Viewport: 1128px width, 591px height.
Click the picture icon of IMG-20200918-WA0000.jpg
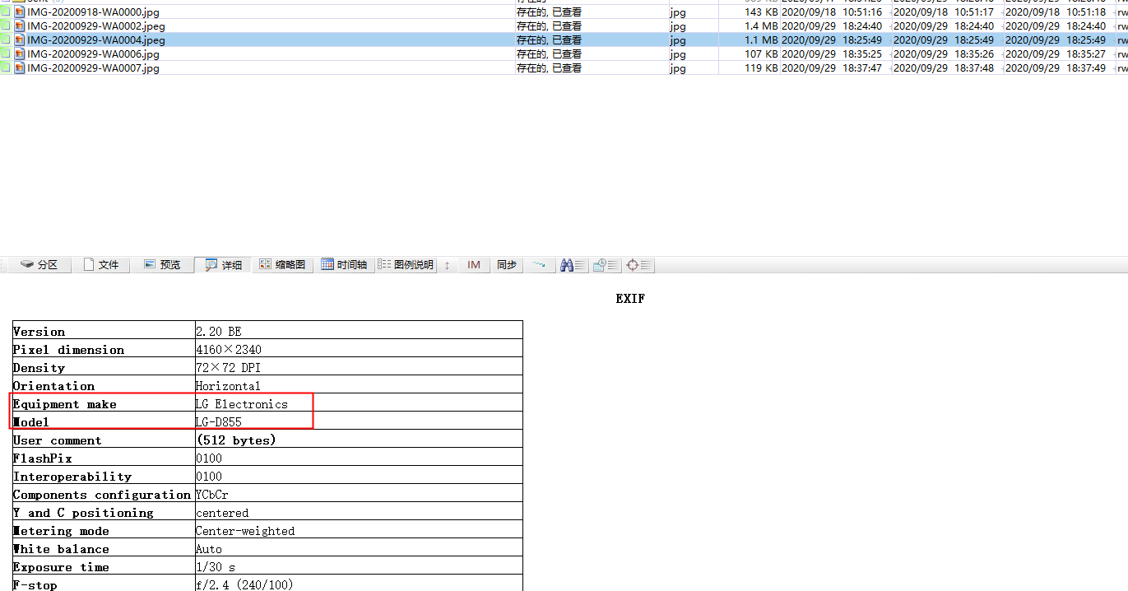click(20, 12)
